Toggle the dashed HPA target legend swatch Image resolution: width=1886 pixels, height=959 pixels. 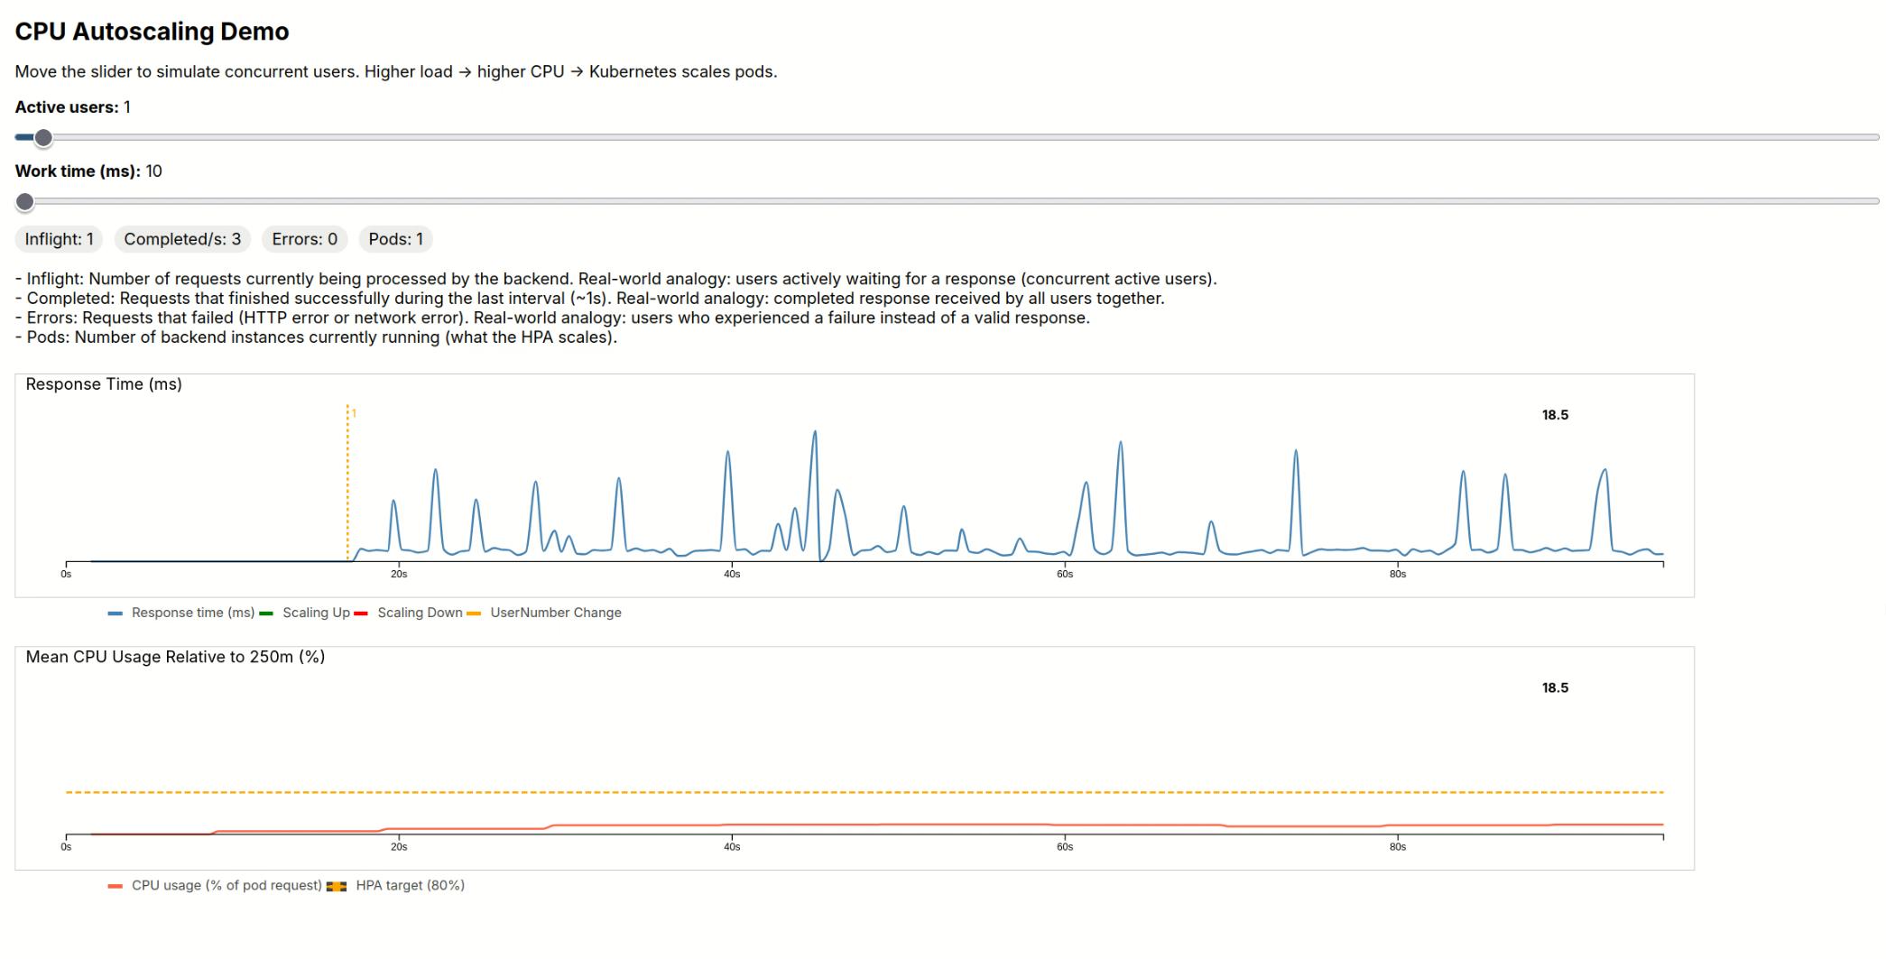[337, 886]
